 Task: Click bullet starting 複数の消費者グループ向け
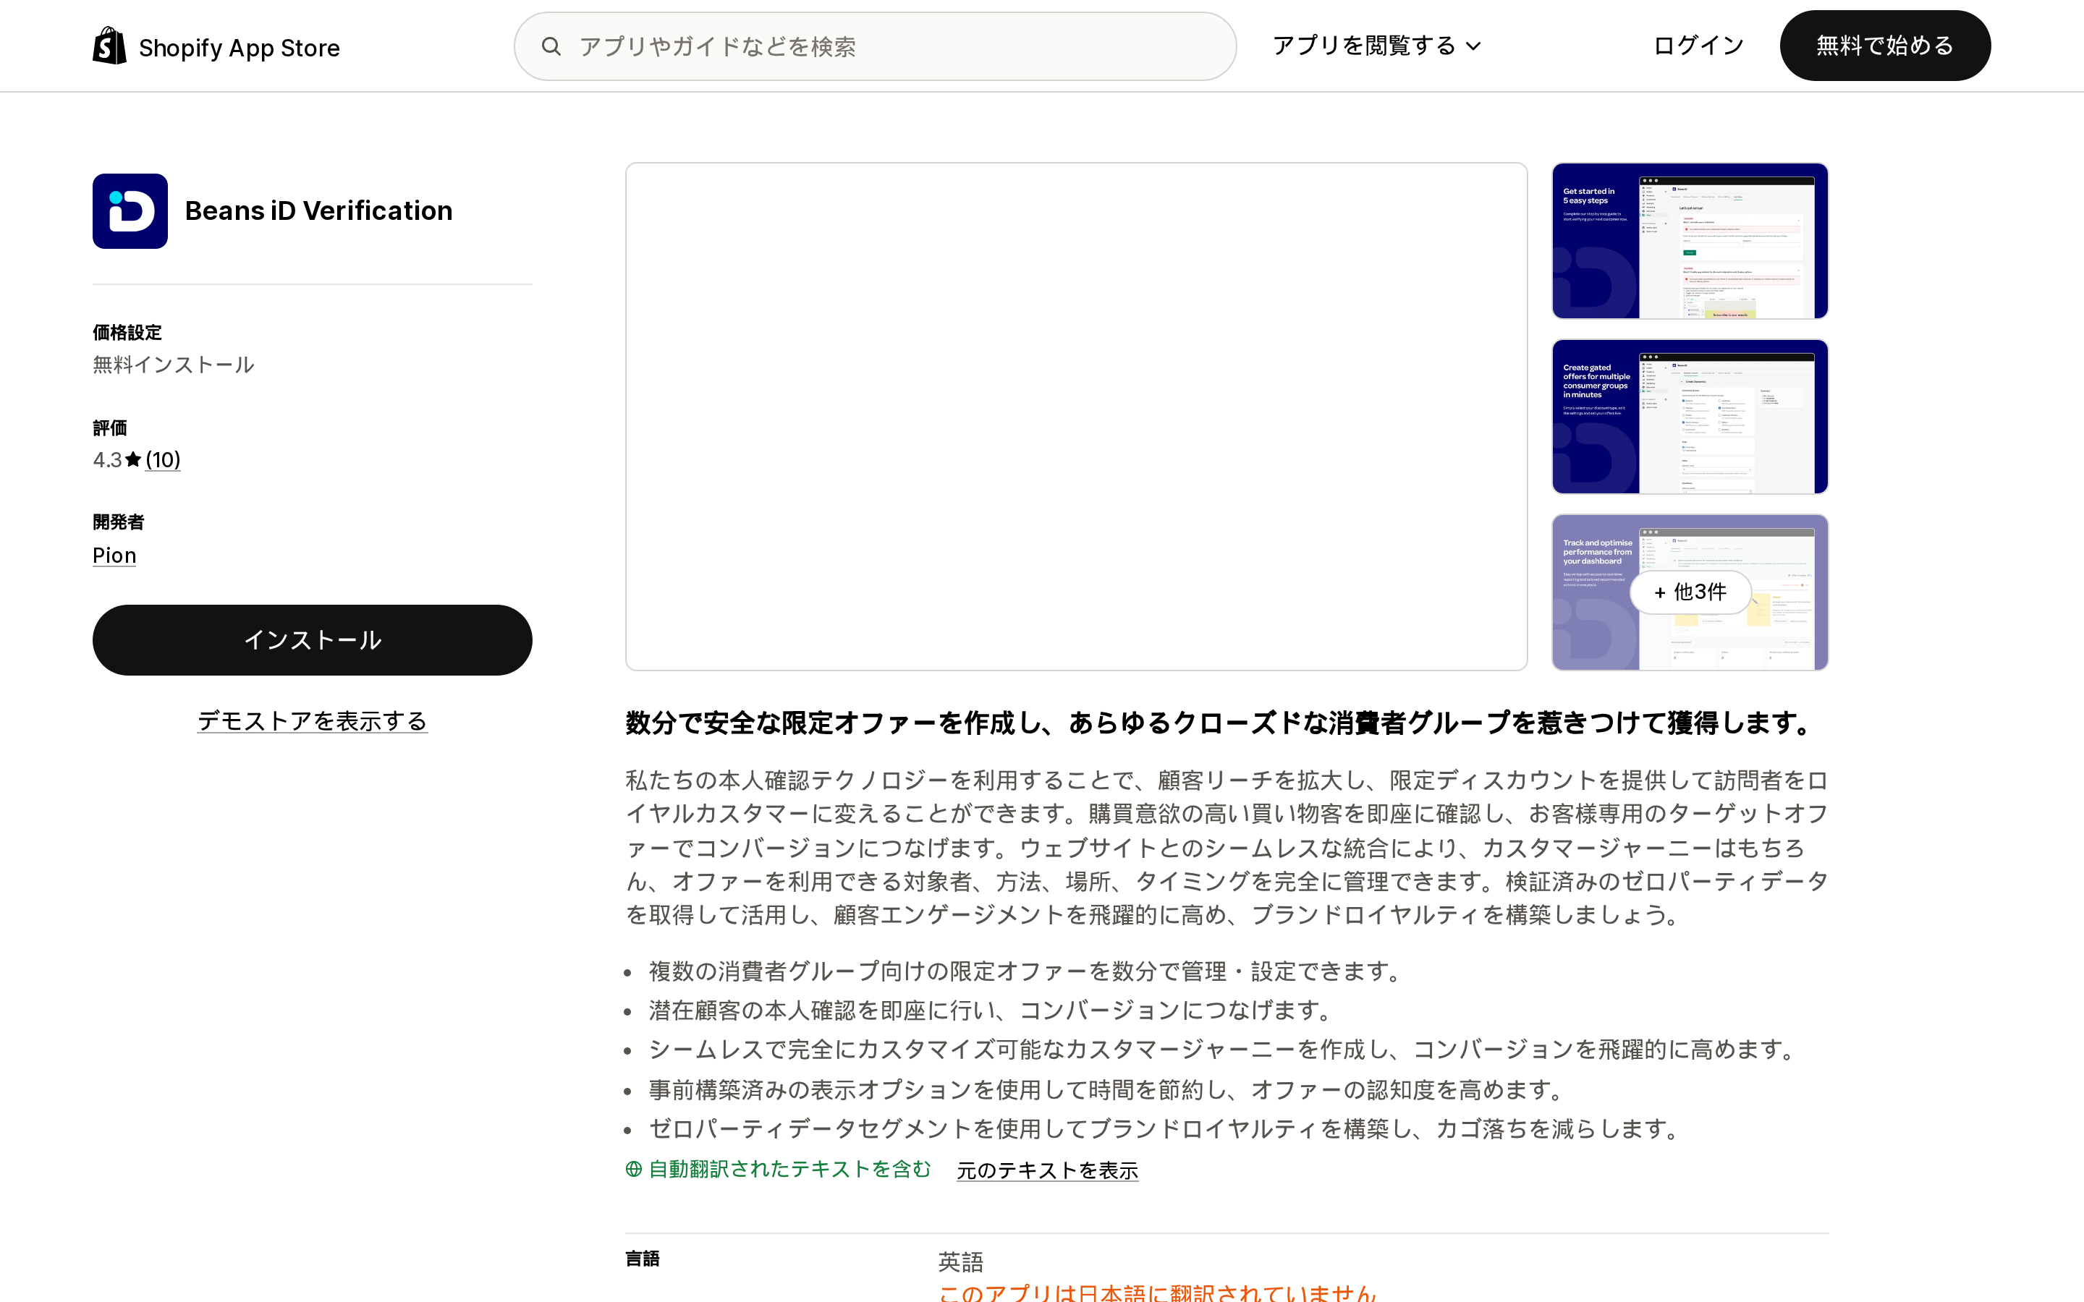[x=1028, y=971]
